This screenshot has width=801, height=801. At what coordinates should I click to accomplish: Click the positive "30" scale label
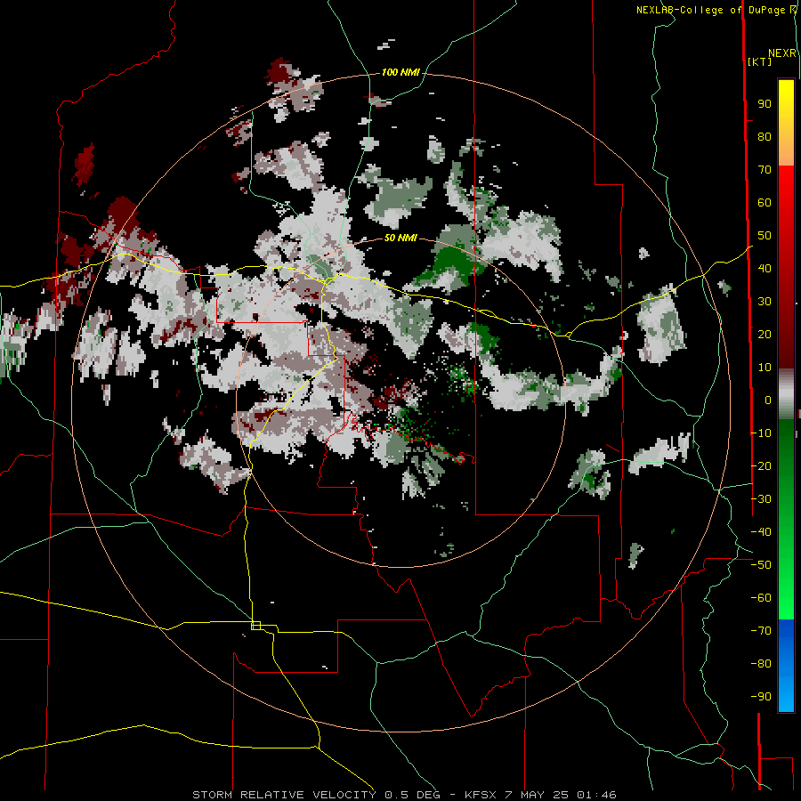[765, 302]
